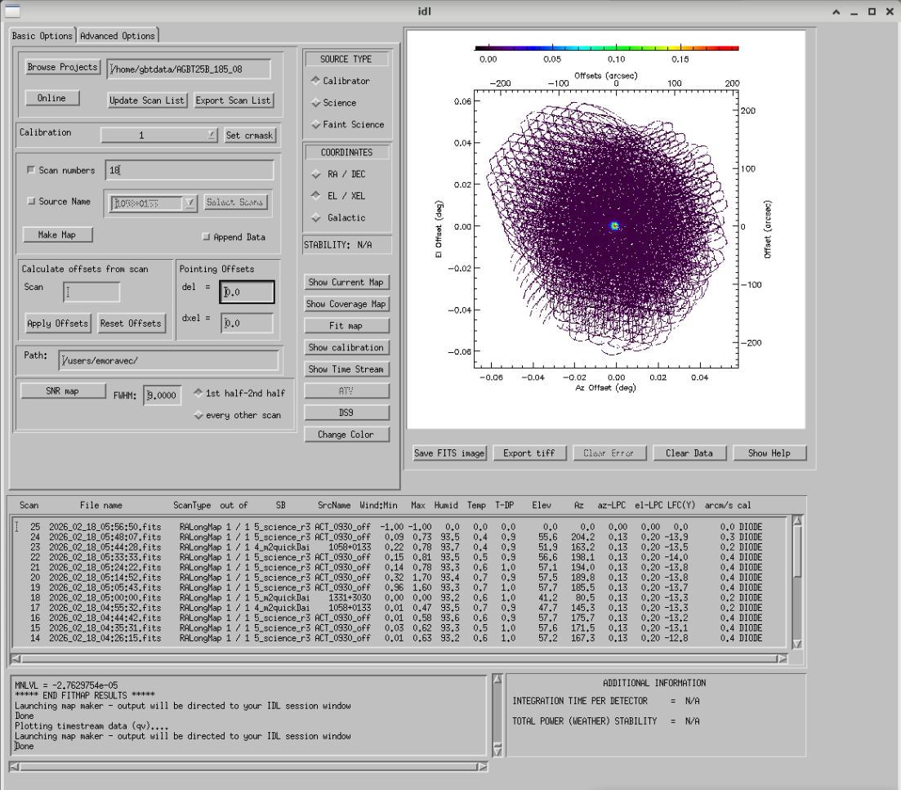Select the Calibrator source type

[x=315, y=80]
